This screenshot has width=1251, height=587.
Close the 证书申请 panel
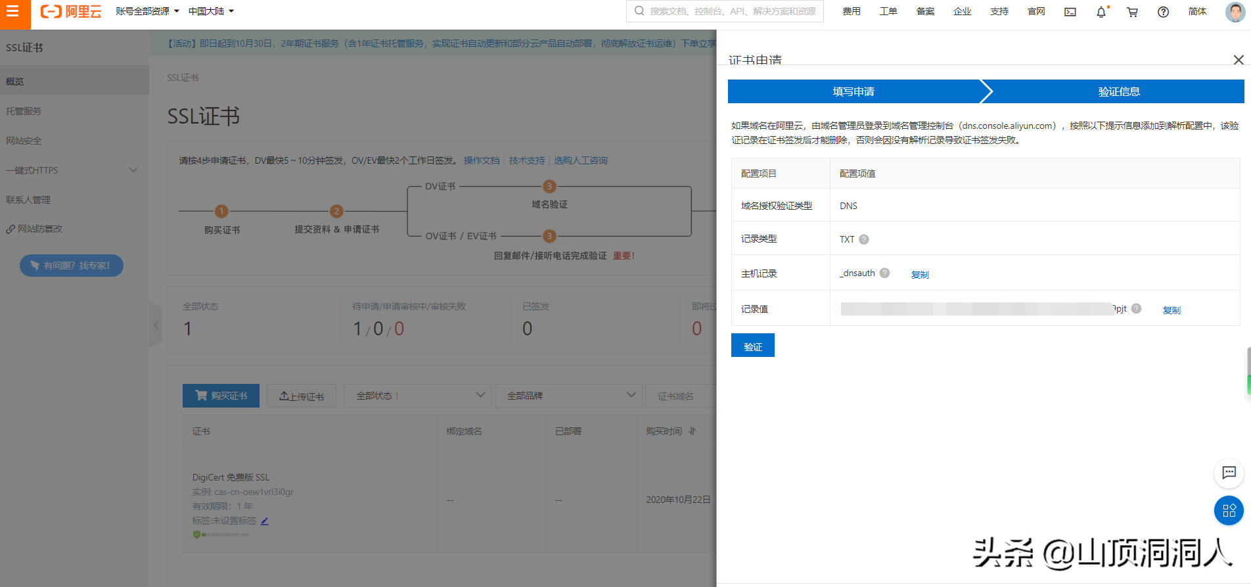point(1239,60)
